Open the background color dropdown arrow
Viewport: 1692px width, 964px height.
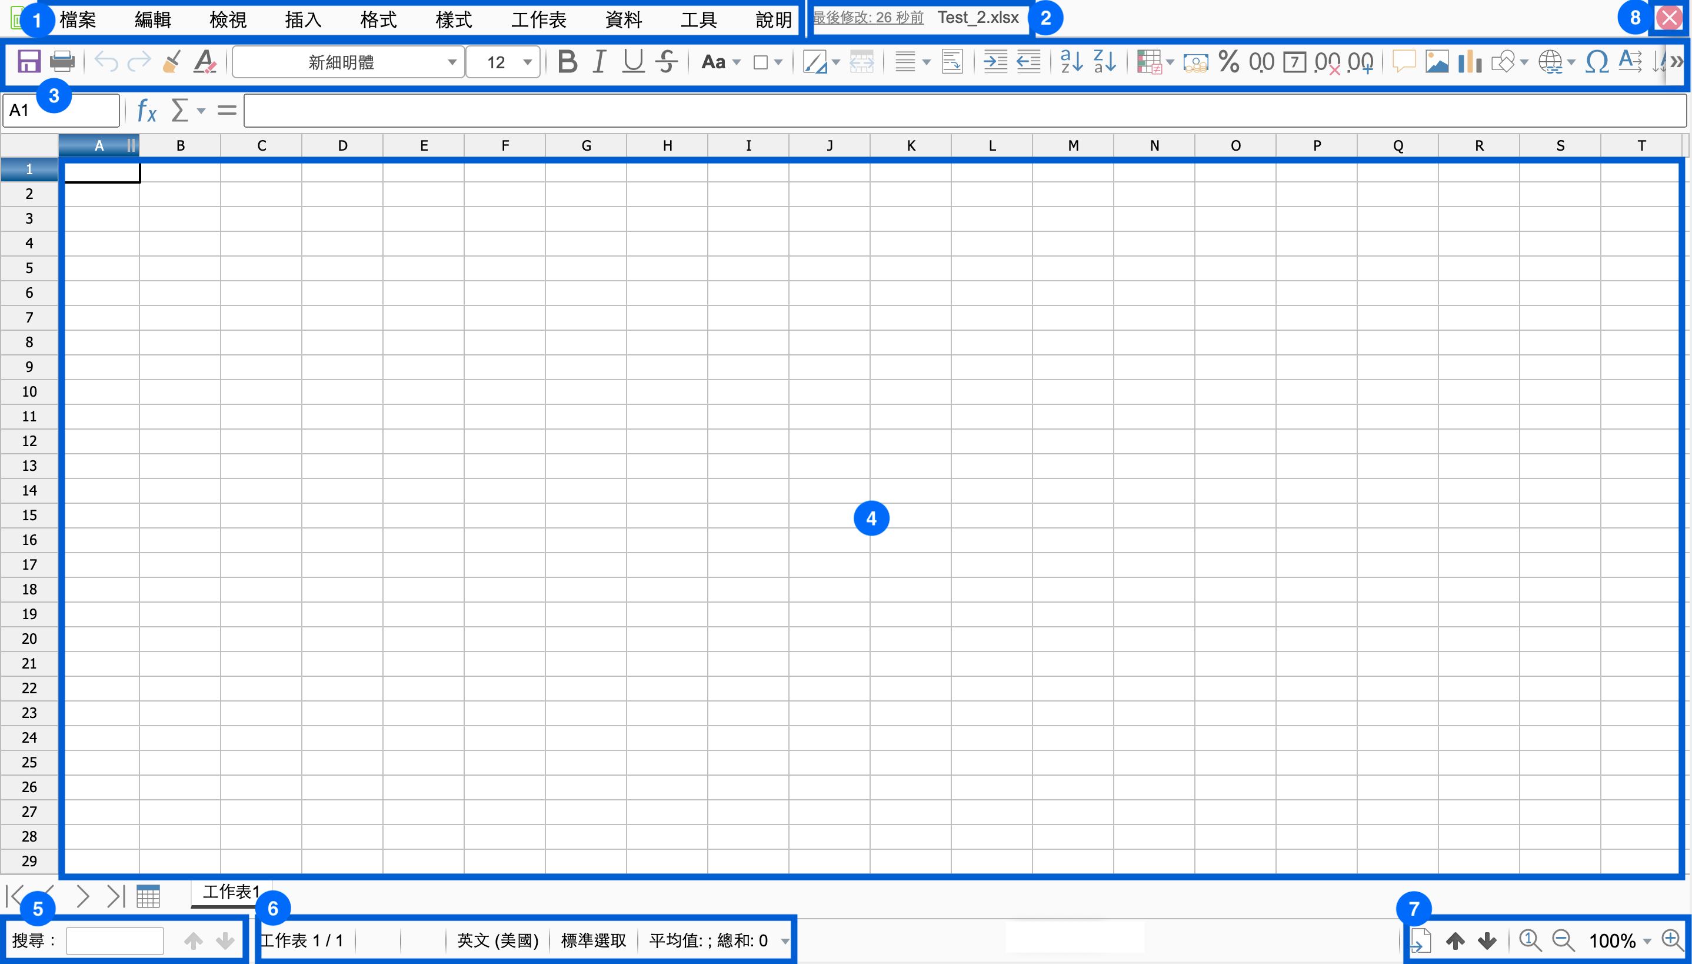point(836,62)
